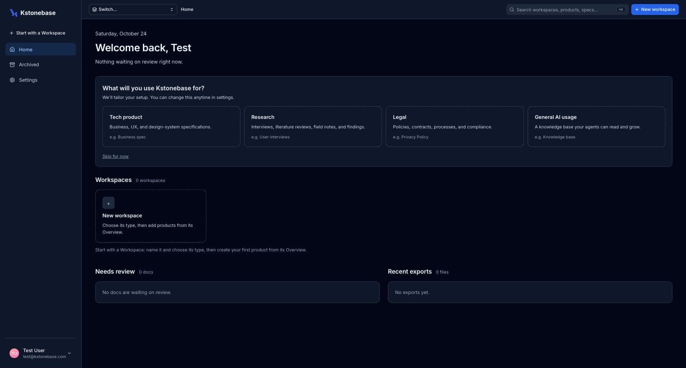
Task: Focus the search workspaces input field
Action: tap(567, 10)
